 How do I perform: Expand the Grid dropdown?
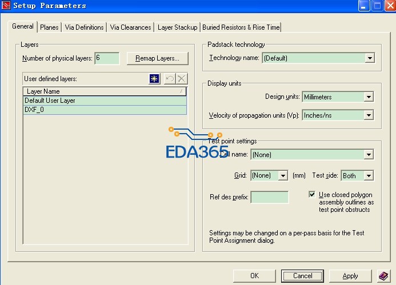(283, 175)
